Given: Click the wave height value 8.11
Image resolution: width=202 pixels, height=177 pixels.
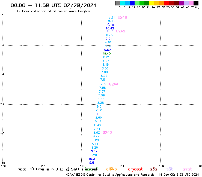Looking at the screenshot, I should [95, 144].
